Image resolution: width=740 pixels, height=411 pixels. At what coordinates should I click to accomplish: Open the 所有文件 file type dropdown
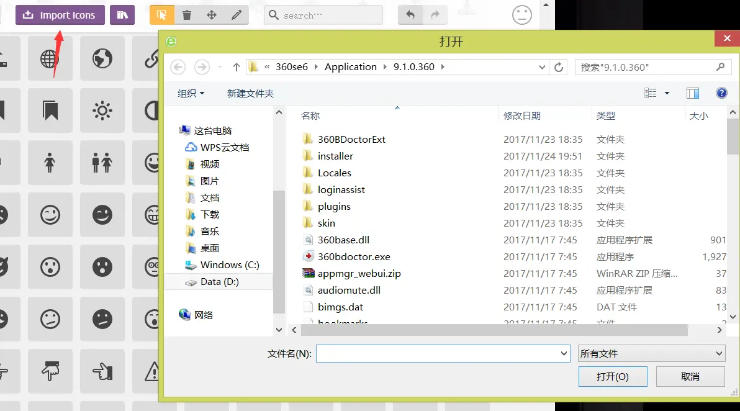click(x=652, y=353)
